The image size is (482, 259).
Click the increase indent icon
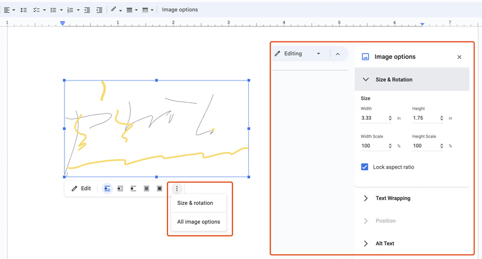point(99,10)
